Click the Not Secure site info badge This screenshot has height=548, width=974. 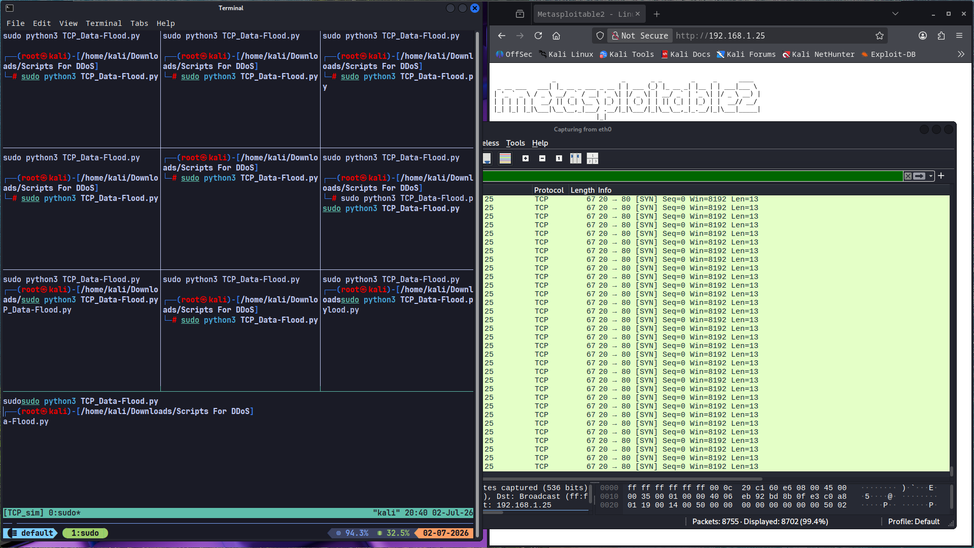(x=640, y=36)
